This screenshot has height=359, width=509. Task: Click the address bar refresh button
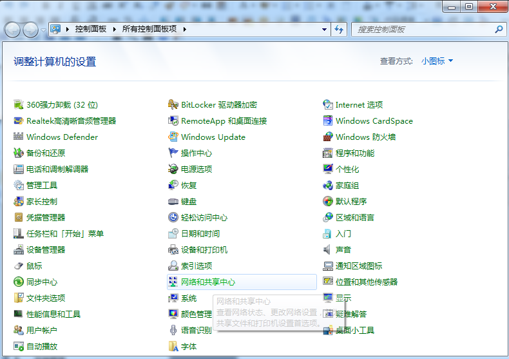pyautogui.click(x=340, y=30)
